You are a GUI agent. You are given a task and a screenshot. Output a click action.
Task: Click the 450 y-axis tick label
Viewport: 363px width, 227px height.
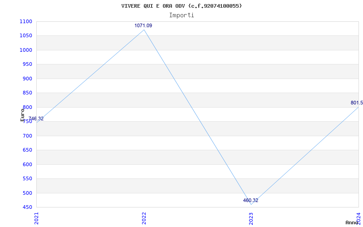(27, 207)
